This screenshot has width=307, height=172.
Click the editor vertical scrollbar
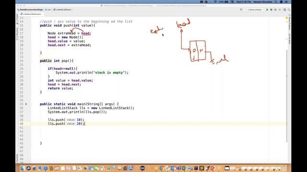pyautogui.click(x=287, y=96)
